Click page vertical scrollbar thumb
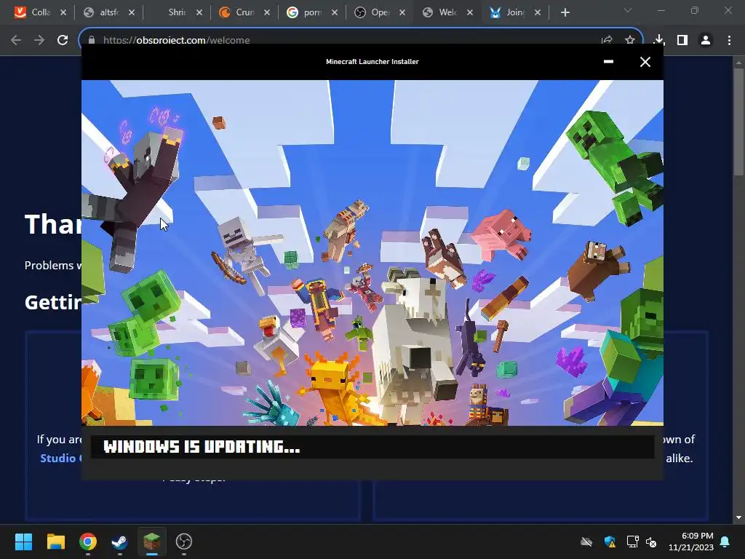Screen dimensions: 745x559 [738, 122]
